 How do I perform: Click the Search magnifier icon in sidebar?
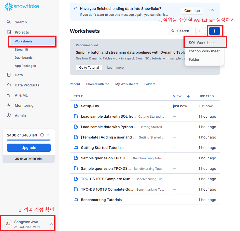click(9, 22)
